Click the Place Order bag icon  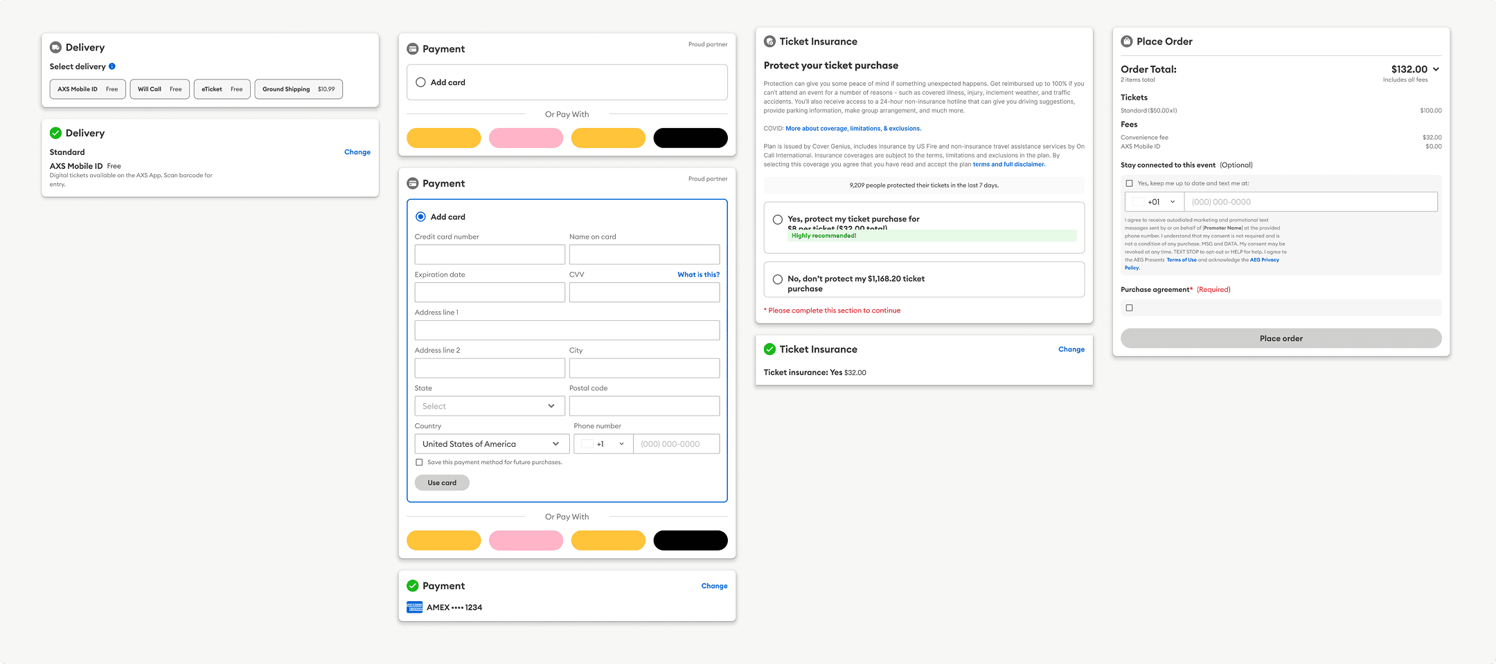(x=1127, y=41)
